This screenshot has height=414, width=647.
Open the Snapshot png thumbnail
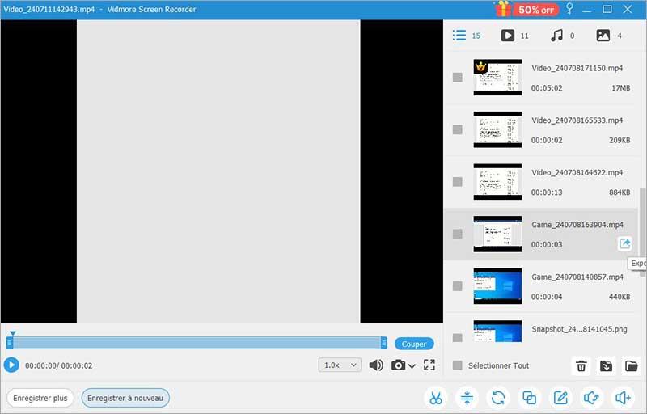tap(497, 332)
